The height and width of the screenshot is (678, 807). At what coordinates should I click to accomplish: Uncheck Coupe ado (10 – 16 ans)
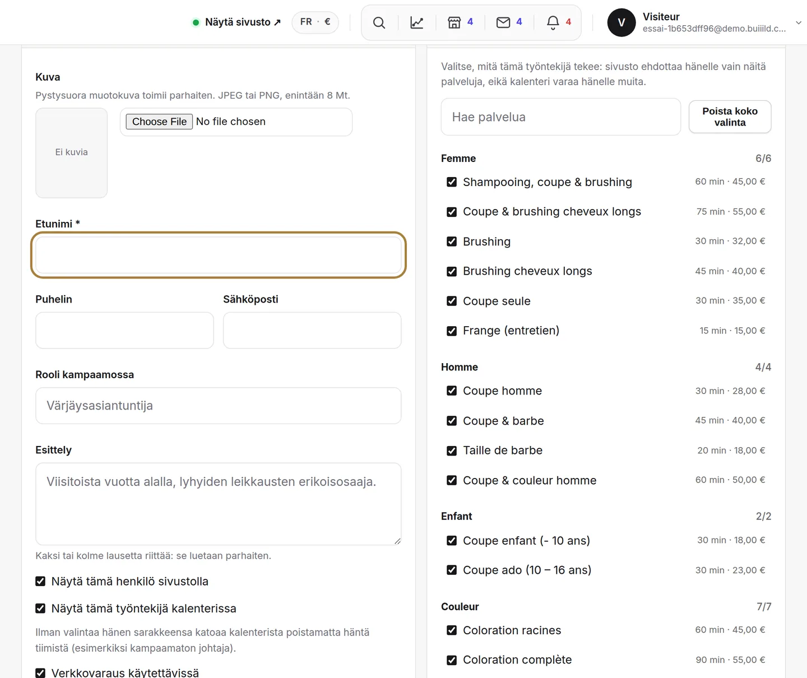(452, 570)
